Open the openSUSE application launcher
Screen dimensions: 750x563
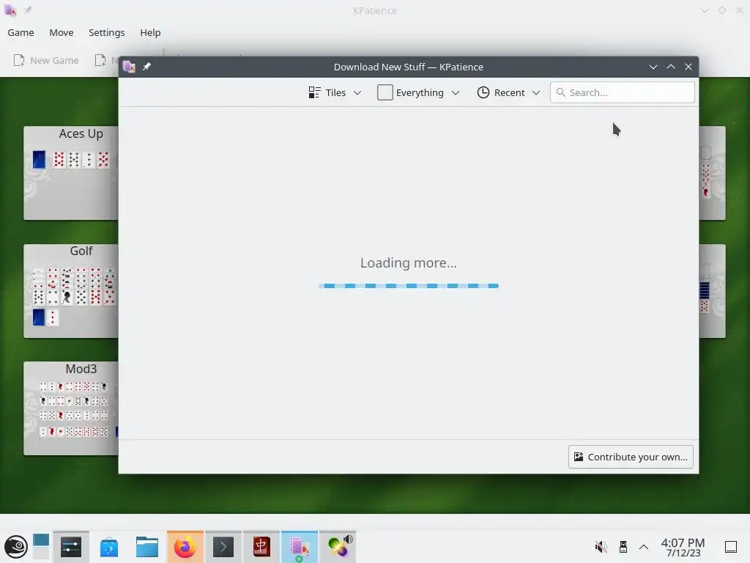tap(16, 547)
